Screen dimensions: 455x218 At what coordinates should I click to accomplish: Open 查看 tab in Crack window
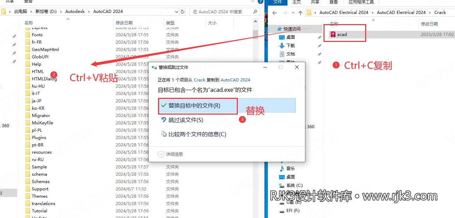pos(334,2)
